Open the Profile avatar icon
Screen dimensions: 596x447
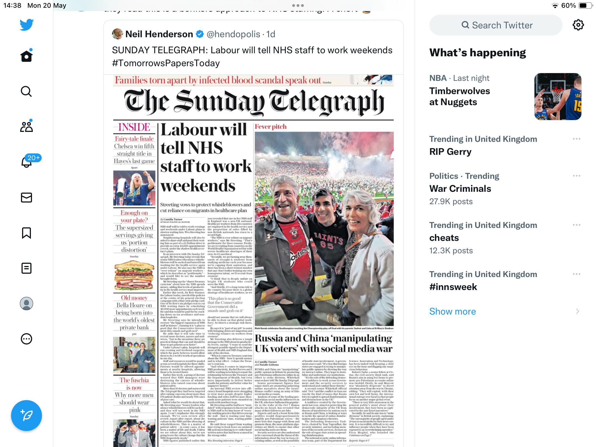[x=26, y=304]
